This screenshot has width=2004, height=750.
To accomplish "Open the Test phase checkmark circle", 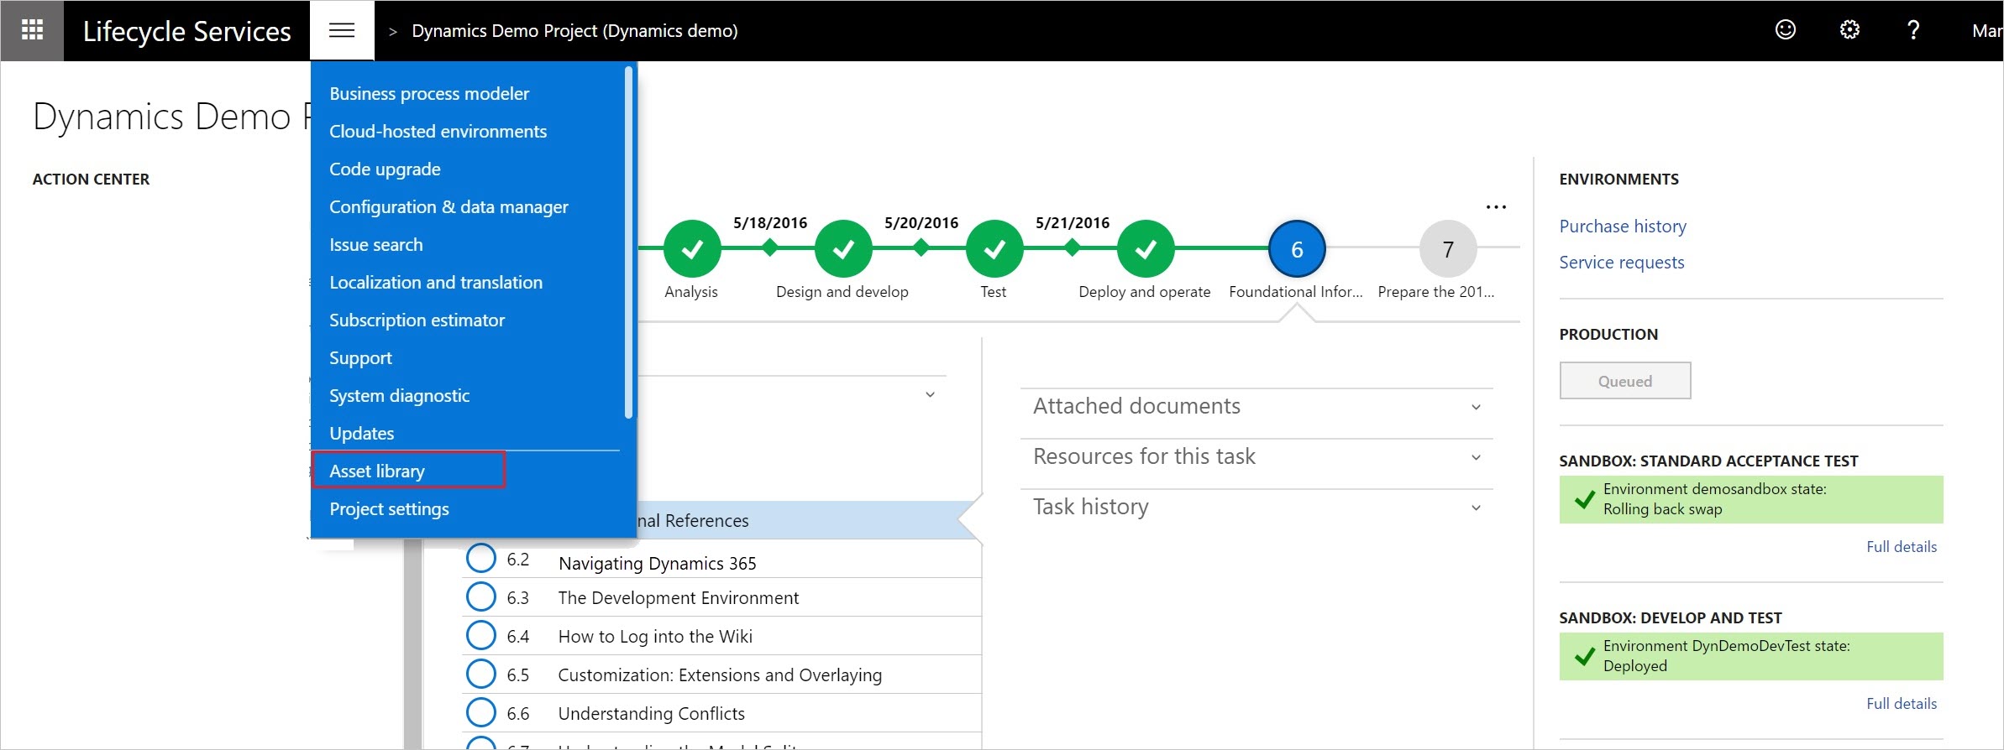I will tap(994, 249).
